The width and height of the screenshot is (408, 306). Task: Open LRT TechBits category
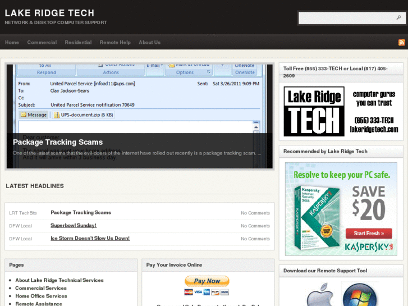[x=23, y=213]
